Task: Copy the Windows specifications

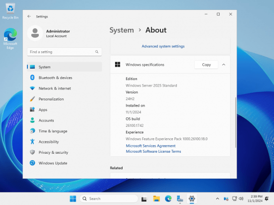Action: point(206,65)
